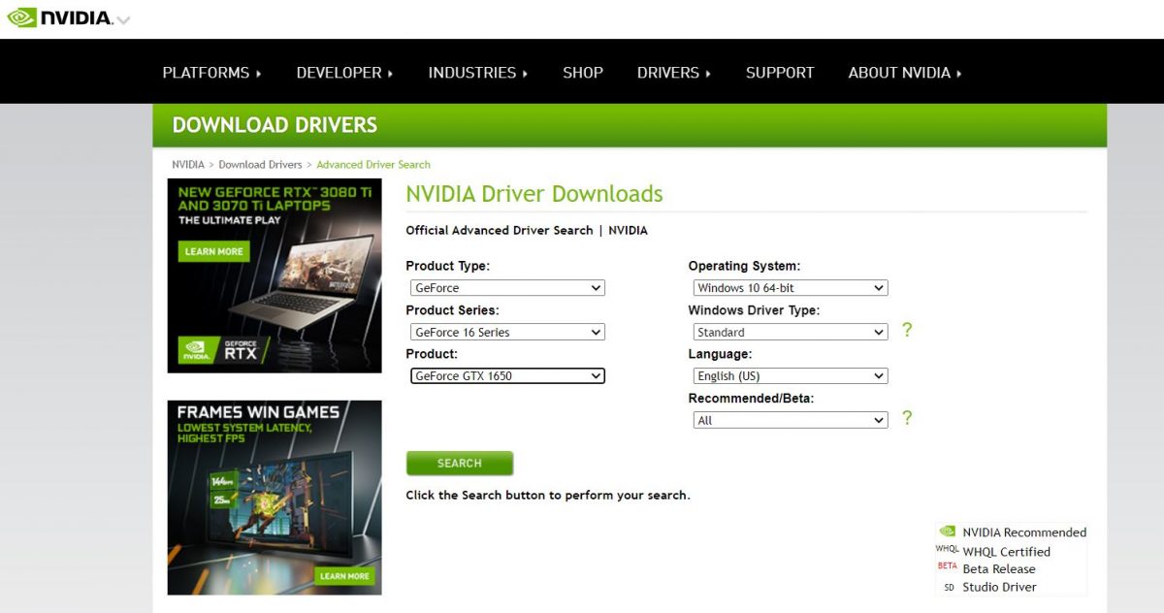Open the DEVELOPER menu
This screenshot has width=1164, height=613.
pyautogui.click(x=344, y=73)
